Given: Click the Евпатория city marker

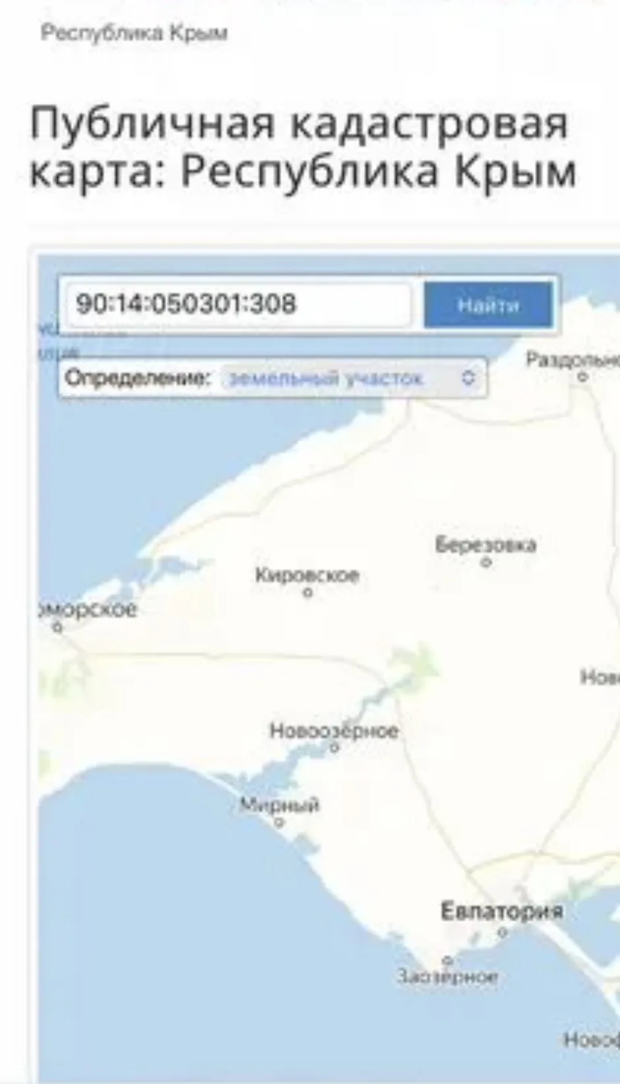Looking at the screenshot, I should pos(502,933).
